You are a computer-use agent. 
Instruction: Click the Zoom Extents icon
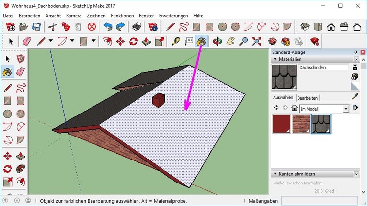(256, 42)
